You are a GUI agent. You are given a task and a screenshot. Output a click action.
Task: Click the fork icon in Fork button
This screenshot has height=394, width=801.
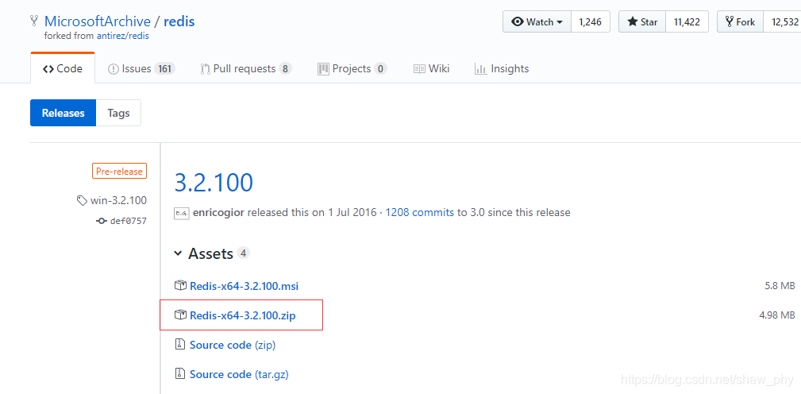pyautogui.click(x=729, y=22)
